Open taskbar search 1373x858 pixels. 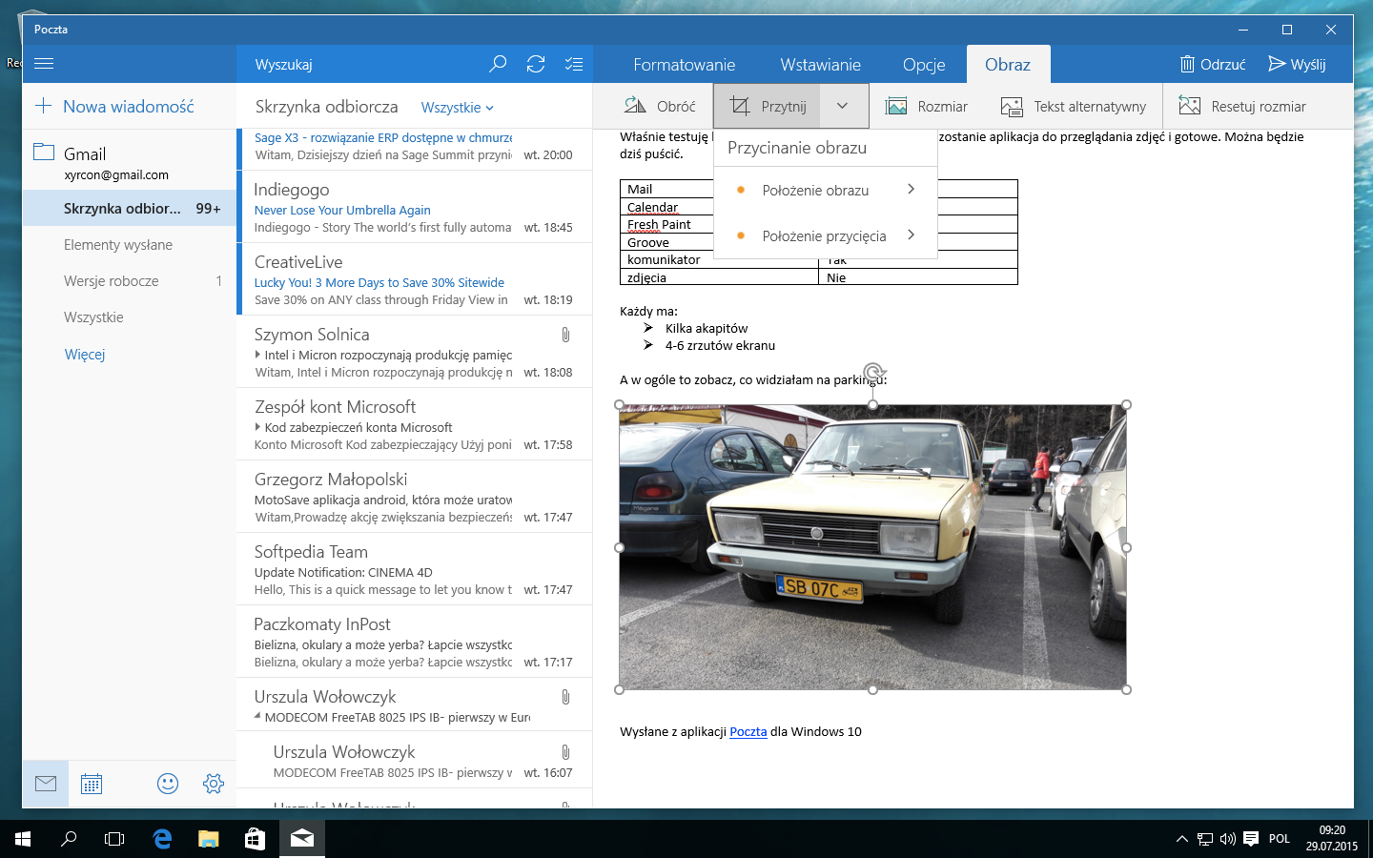tap(69, 839)
